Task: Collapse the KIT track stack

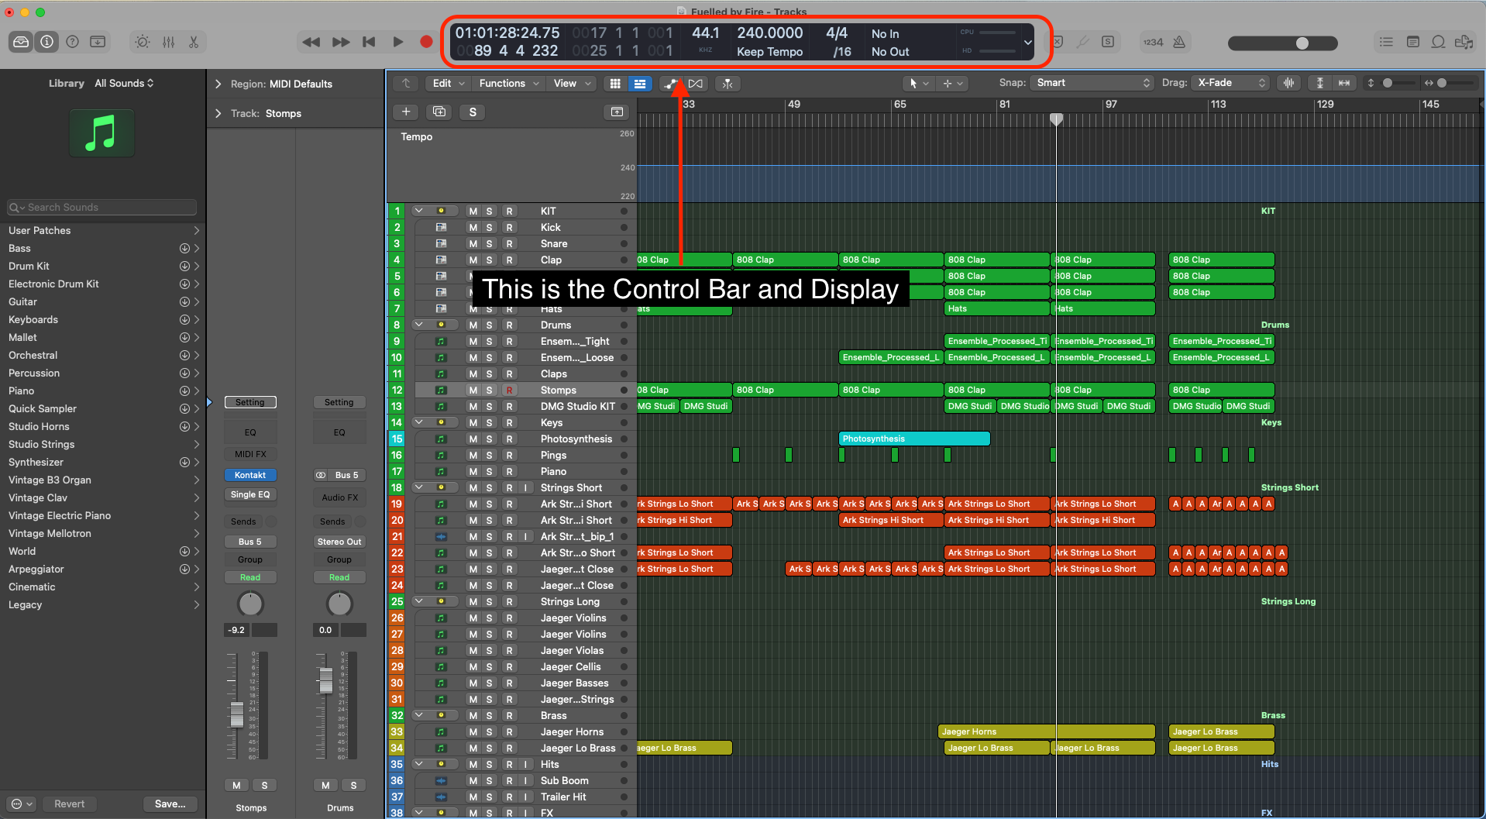Action: pos(419,211)
